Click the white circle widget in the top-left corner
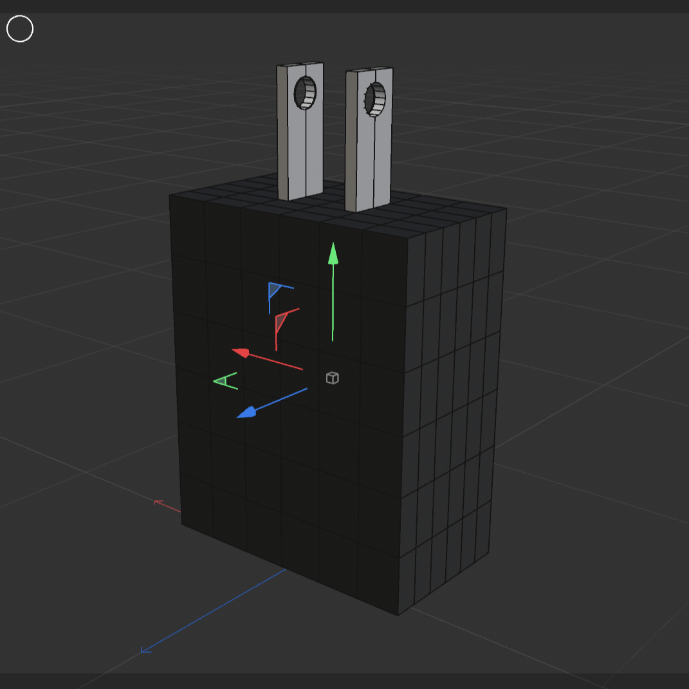 click(x=20, y=28)
